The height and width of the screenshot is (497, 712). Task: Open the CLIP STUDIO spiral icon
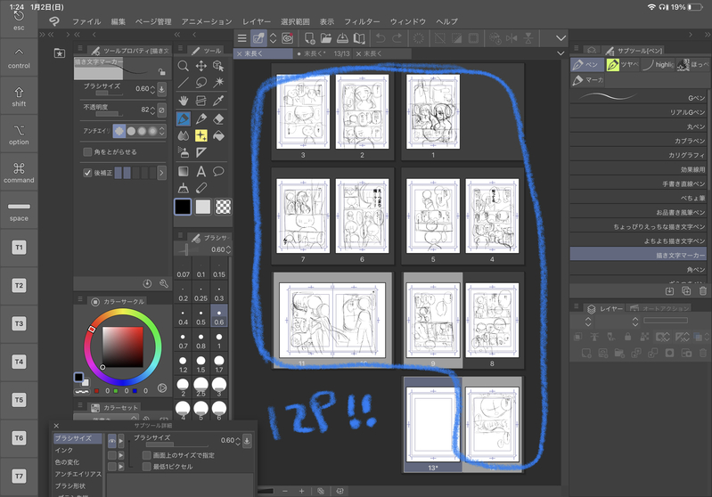[287, 38]
